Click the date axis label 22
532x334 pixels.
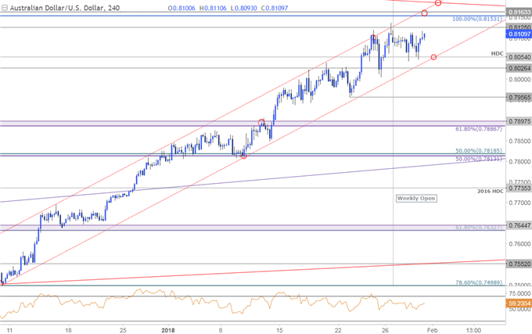(338, 330)
